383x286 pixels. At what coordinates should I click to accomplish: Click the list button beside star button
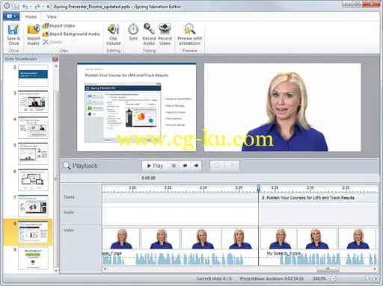click(x=232, y=166)
